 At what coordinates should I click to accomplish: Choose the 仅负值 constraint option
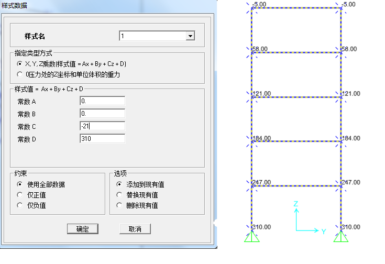[x=20, y=205]
